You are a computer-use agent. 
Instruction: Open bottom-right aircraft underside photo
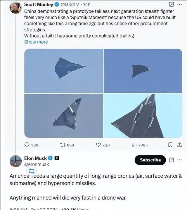(143, 116)
